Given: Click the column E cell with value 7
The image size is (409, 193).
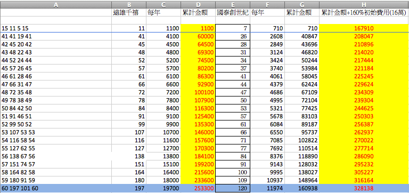Looking at the screenshot, I should [233, 28].
